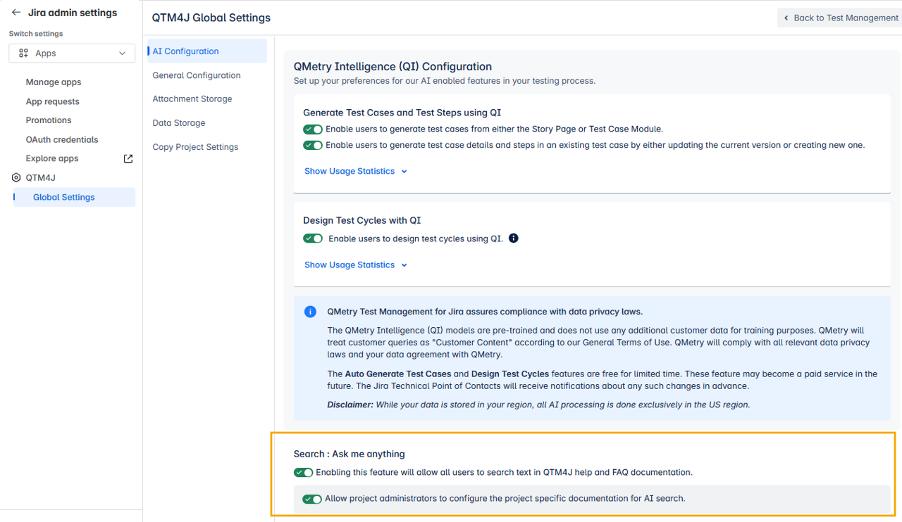Open the Attachment Storage settings
Viewport: 902px width, 522px height.
[192, 98]
